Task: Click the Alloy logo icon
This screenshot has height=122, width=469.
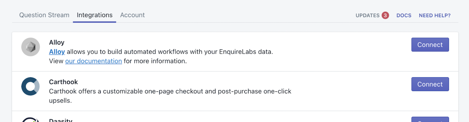Action: pyautogui.click(x=30, y=47)
